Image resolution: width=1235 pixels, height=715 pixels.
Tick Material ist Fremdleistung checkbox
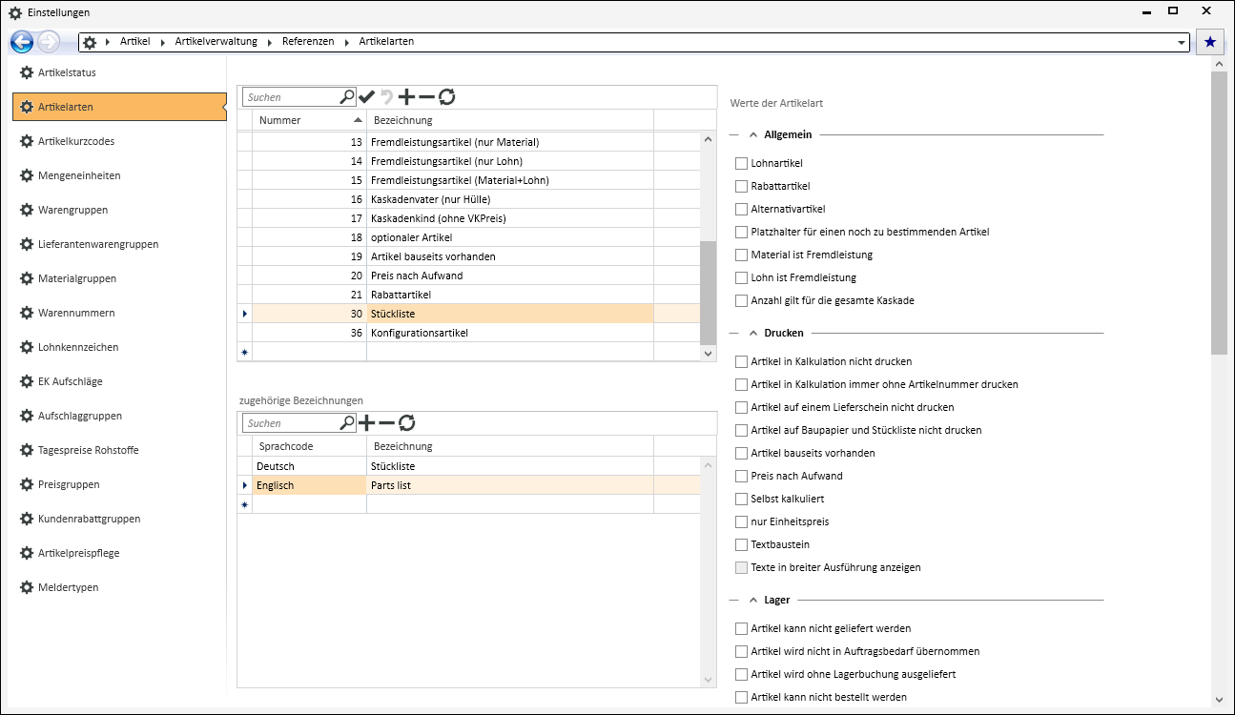point(741,255)
